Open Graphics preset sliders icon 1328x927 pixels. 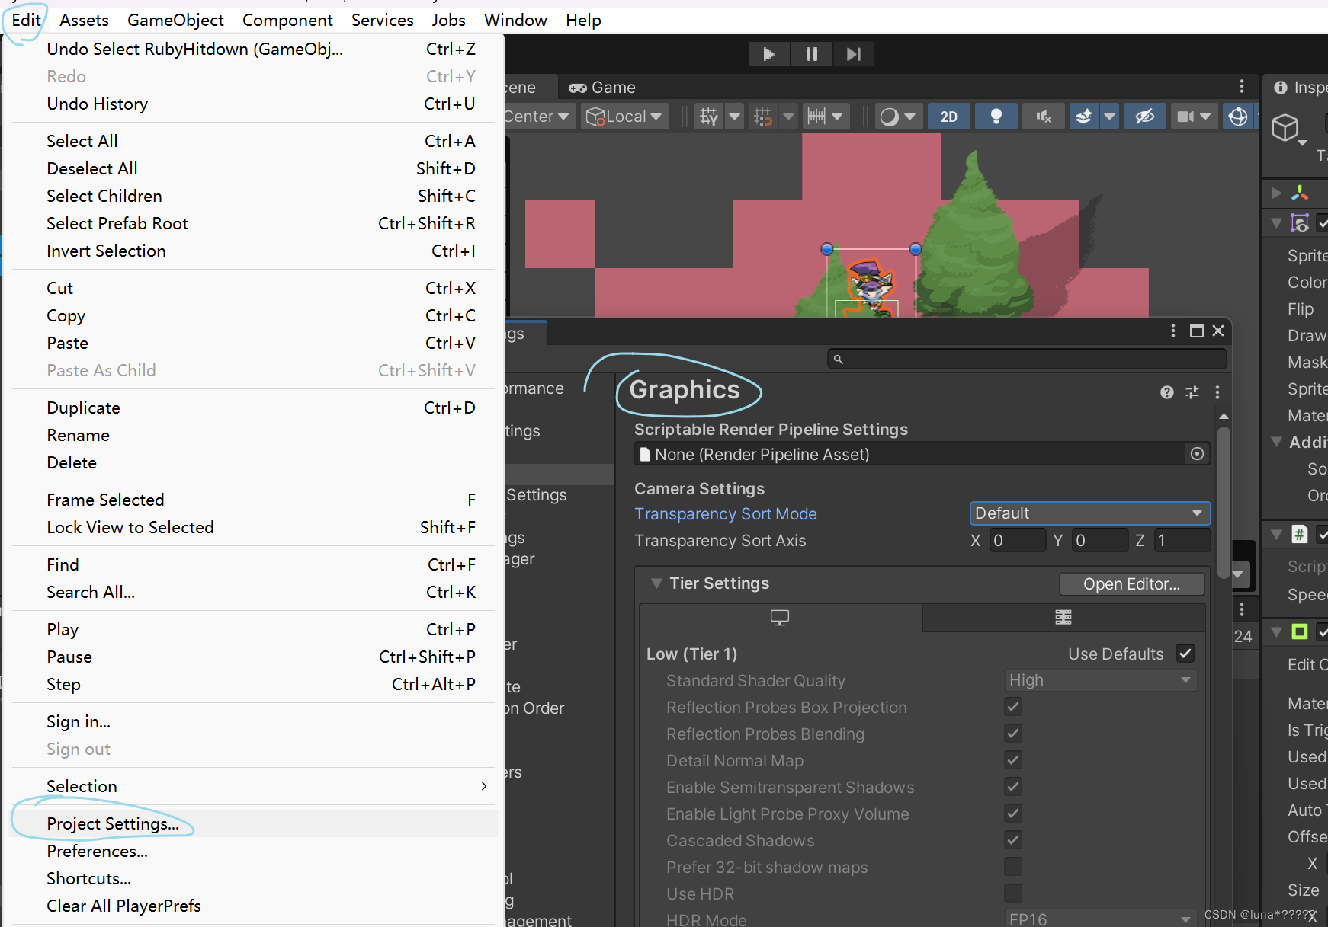point(1192,392)
